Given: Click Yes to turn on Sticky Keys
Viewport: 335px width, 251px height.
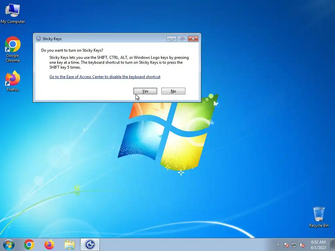Looking at the screenshot, I should 145,91.
